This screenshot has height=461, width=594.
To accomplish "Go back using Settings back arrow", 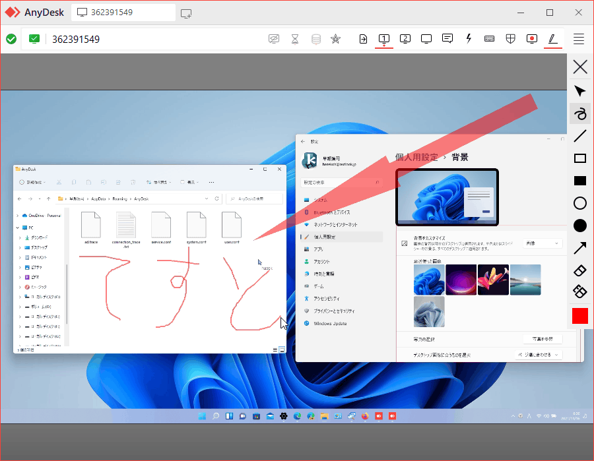I will point(303,142).
